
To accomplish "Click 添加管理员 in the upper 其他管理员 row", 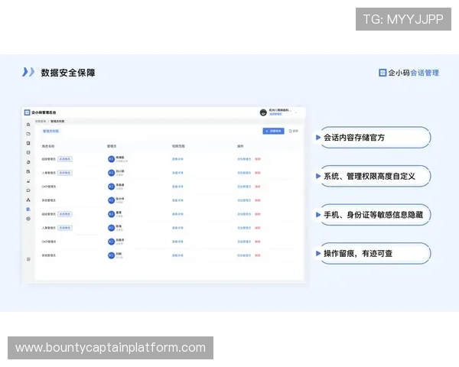I will click(x=244, y=200).
